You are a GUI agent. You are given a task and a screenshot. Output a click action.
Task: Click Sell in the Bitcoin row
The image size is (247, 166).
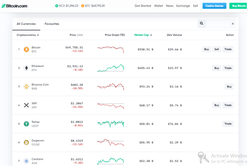217,49
